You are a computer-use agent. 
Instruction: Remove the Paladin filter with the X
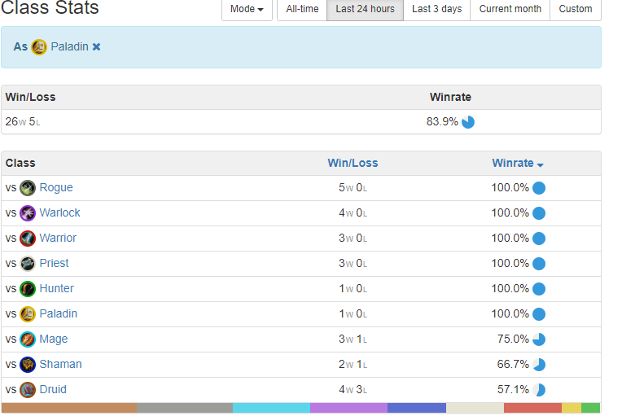96,46
